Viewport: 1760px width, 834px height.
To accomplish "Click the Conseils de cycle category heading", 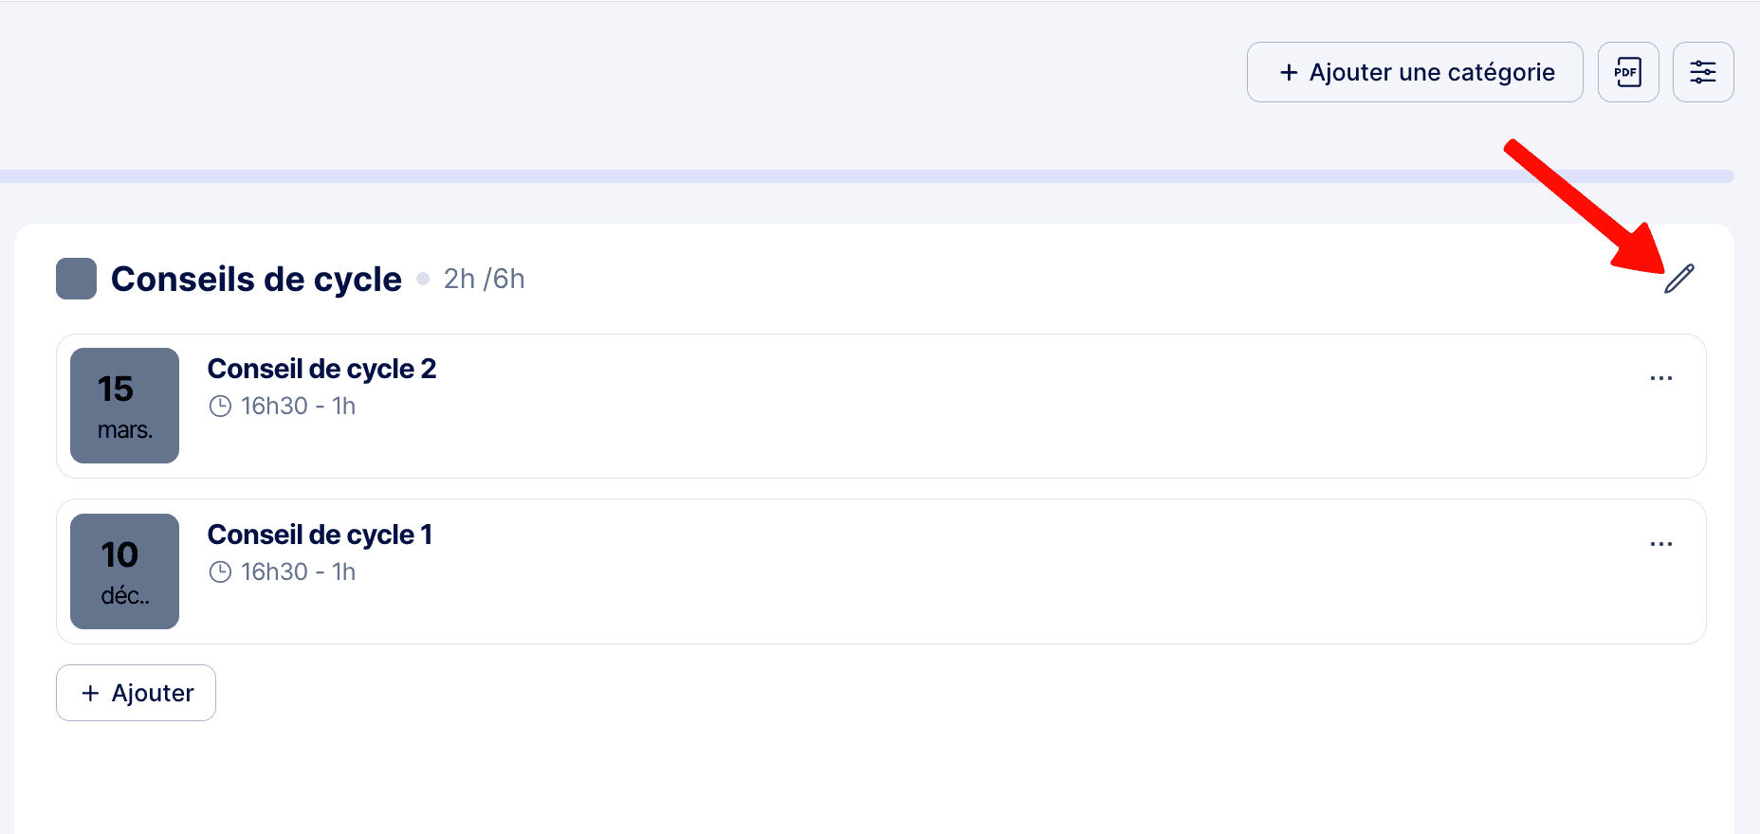I will coord(256,280).
